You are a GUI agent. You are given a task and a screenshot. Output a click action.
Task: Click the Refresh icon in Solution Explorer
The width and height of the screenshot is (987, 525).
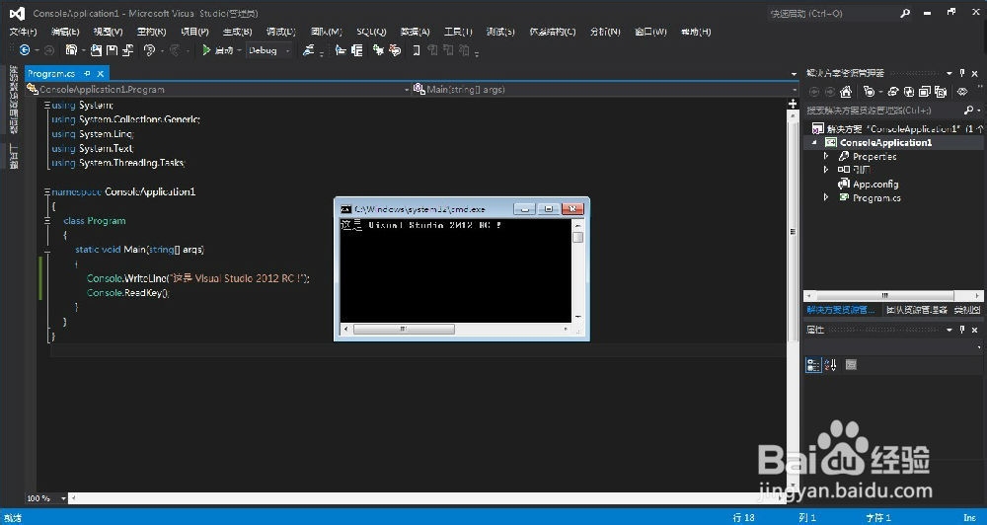tap(908, 92)
